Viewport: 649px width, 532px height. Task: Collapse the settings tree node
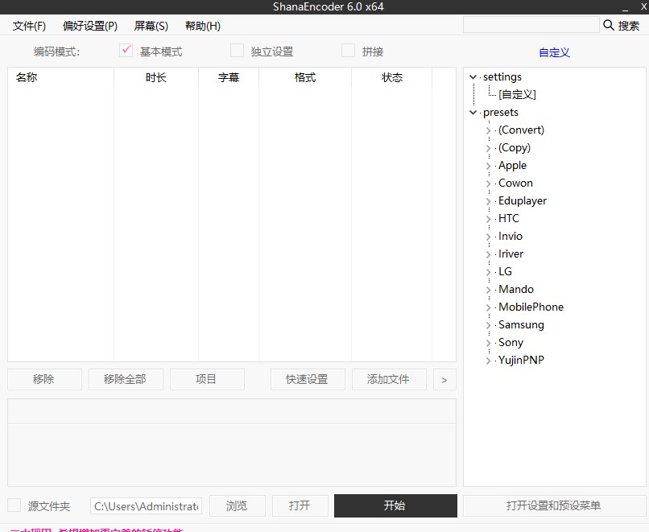coord(473,76)
